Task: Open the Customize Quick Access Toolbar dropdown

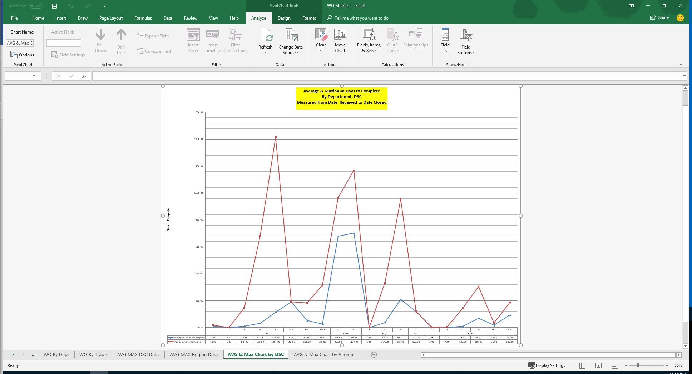Action: pos(104,6)
